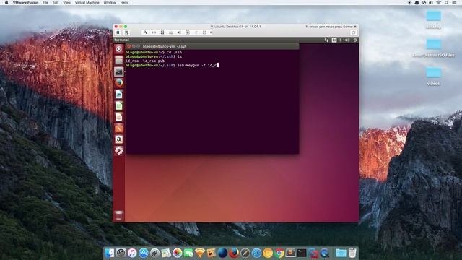Open the Trash in the Mac Dock
This screenshot has height=260, width=462.
pyautogui.click(x=352, y=253)
